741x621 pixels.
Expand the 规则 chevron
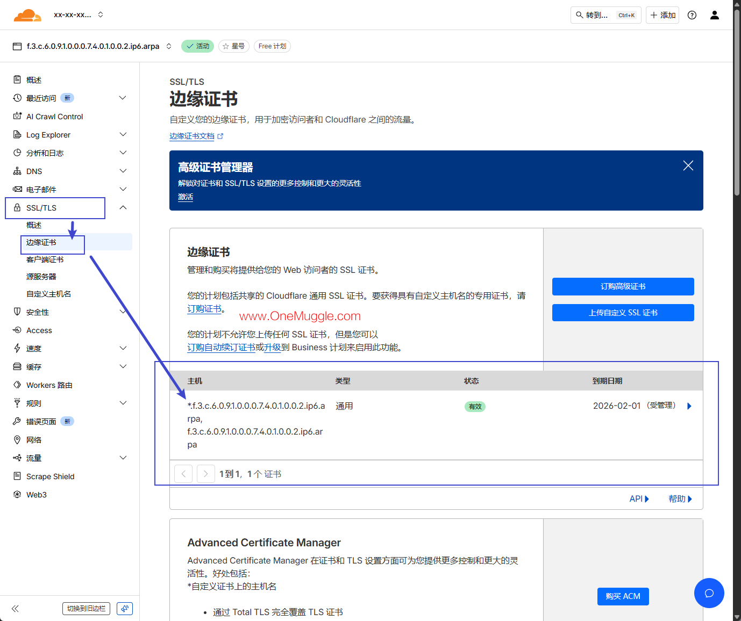click(123, 403)
